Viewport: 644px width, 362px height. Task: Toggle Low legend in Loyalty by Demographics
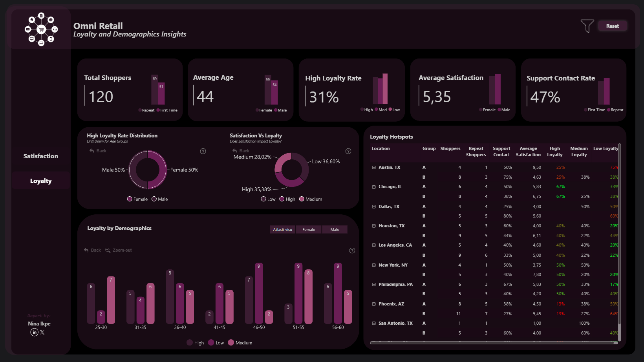[x=216, y=343]
